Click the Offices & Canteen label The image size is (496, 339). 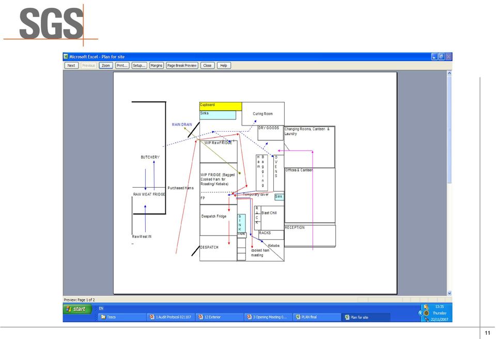tap(299, 170)
